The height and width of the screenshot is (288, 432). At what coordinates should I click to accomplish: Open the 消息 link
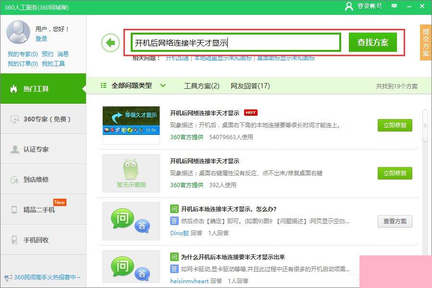63,54
